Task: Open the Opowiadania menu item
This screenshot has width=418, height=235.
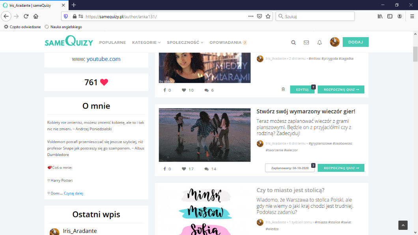Action: point(226,43)
